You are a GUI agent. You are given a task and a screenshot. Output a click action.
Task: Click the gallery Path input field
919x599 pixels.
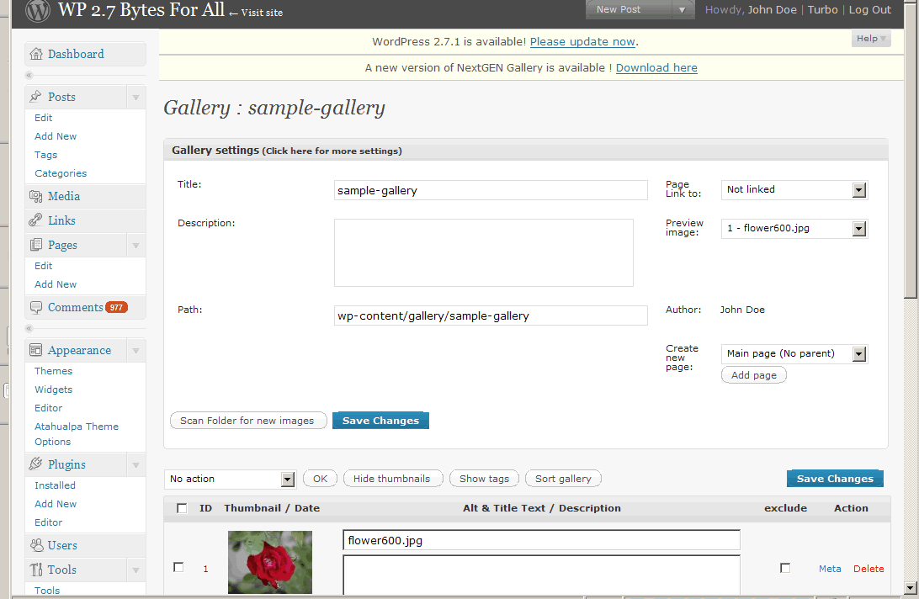click(491, 316)
